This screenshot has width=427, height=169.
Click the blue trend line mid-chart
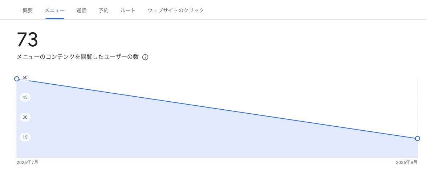pos(217,109)
